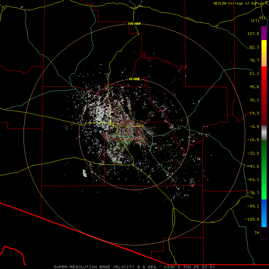This screenshot has width=269, height=269.
Task: Click the 14.5 velocity scale value
Action: click(254, 113)
